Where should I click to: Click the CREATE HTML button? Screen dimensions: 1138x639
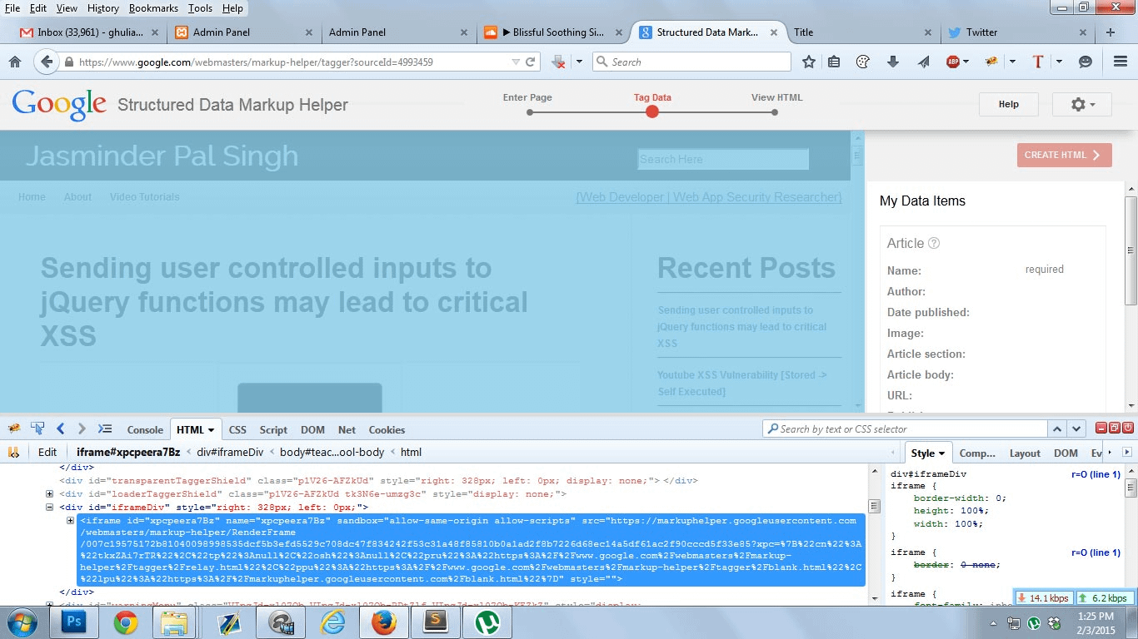[x=1064, y=155]
